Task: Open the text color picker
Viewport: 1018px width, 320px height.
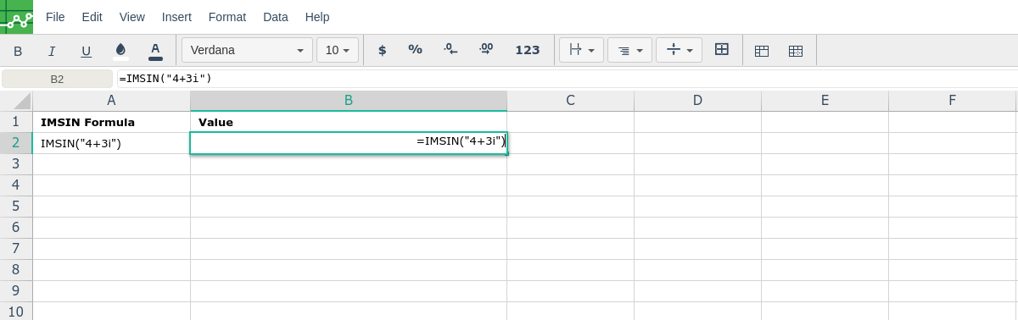Action: 155,51
